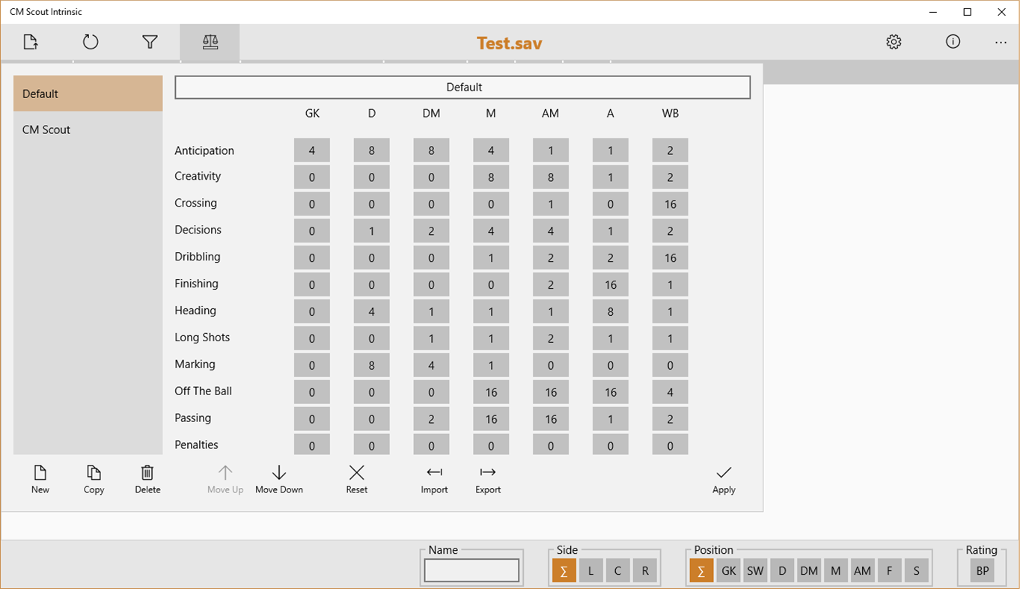Toggle the S position filter
Viewport: 1020px width, 589px height.
pyautogui.click(x=917, y=571)
